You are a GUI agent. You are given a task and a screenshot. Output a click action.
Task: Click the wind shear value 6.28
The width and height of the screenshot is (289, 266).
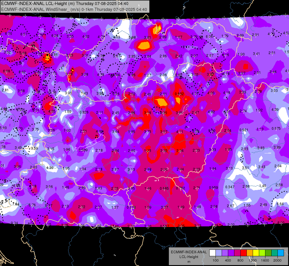point(55,36)
